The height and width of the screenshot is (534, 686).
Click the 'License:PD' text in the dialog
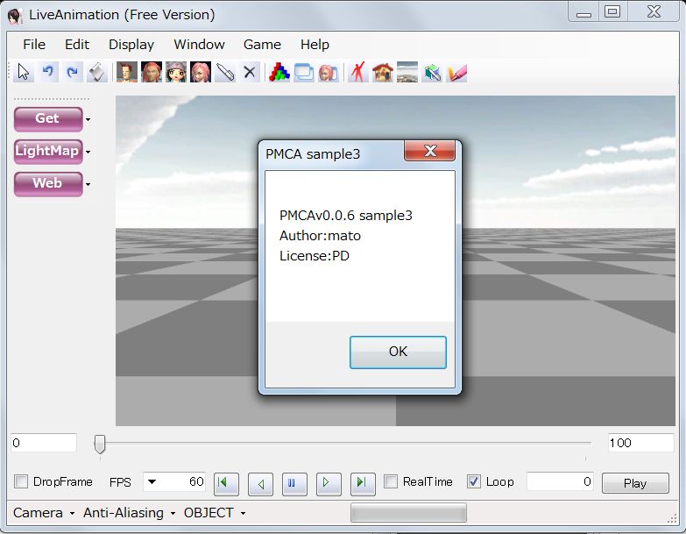pos(315,256)
